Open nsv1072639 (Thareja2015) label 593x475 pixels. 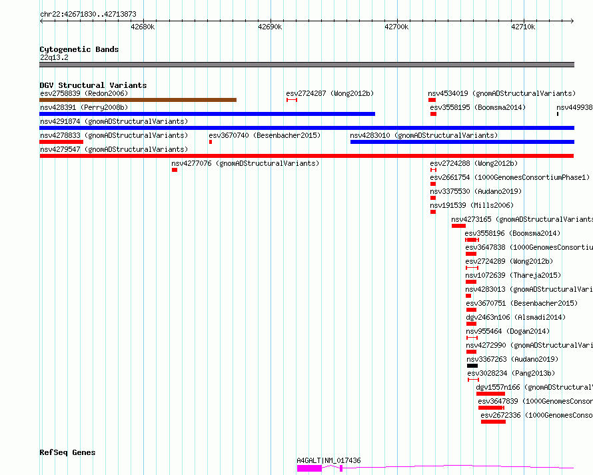coord(513,275)
